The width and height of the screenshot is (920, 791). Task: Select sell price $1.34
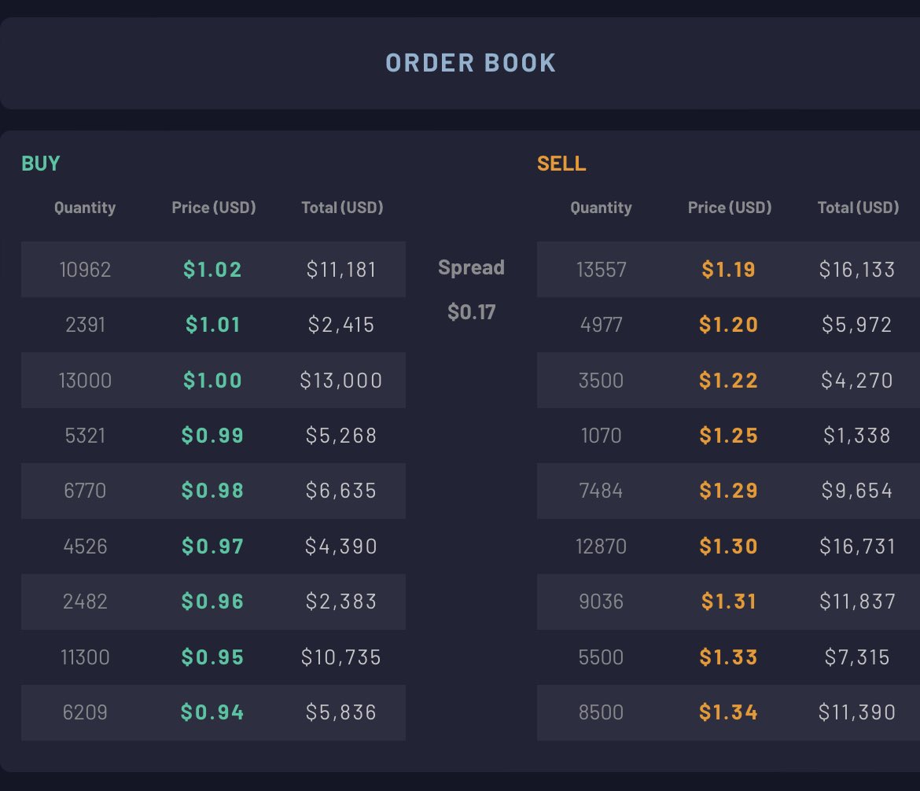729,712
